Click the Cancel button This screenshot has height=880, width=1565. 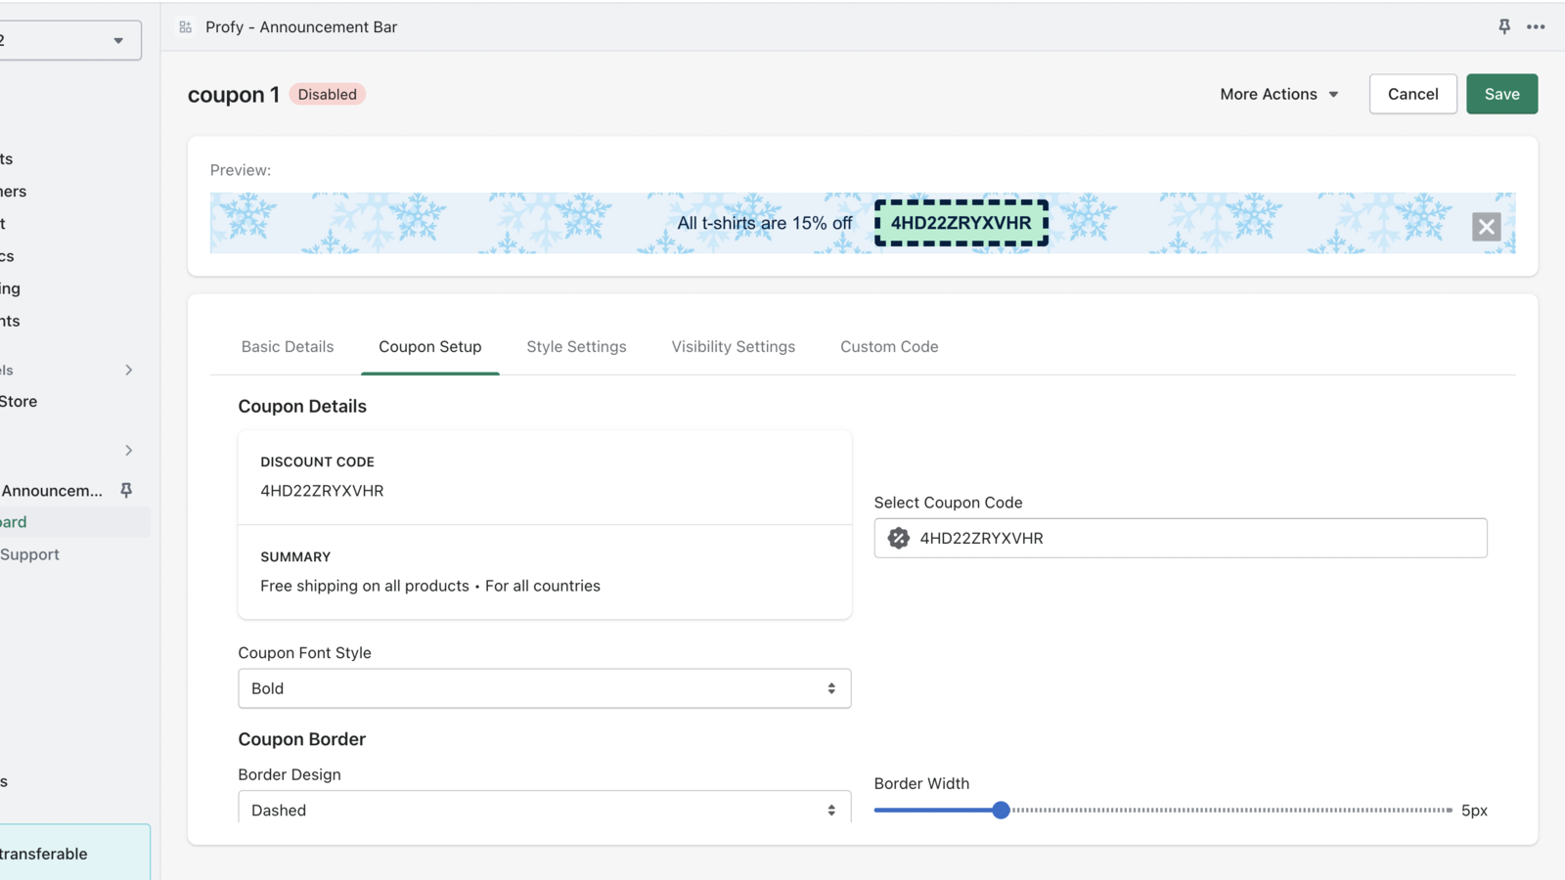click(x=1412, y=94)
